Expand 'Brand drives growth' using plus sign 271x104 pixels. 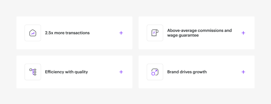pos(243,72)
